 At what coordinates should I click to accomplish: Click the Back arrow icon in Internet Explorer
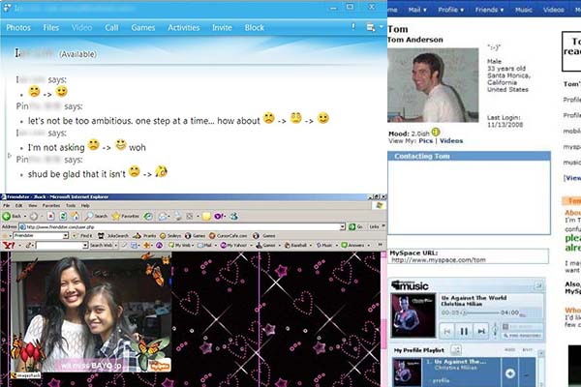click(x=7, y=216)
